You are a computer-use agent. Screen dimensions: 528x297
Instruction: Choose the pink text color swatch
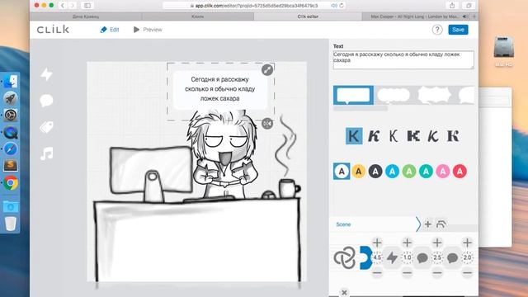[x=443, y=171]
